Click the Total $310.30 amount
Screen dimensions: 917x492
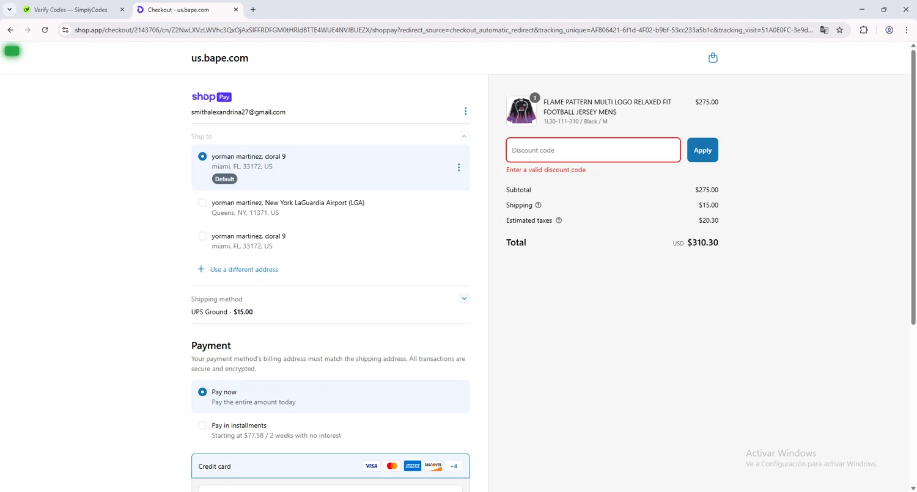click(702, 242)
